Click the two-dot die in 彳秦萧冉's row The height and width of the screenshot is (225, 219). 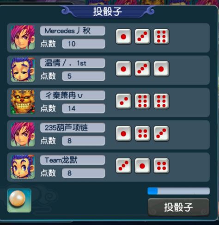point(123,101)
